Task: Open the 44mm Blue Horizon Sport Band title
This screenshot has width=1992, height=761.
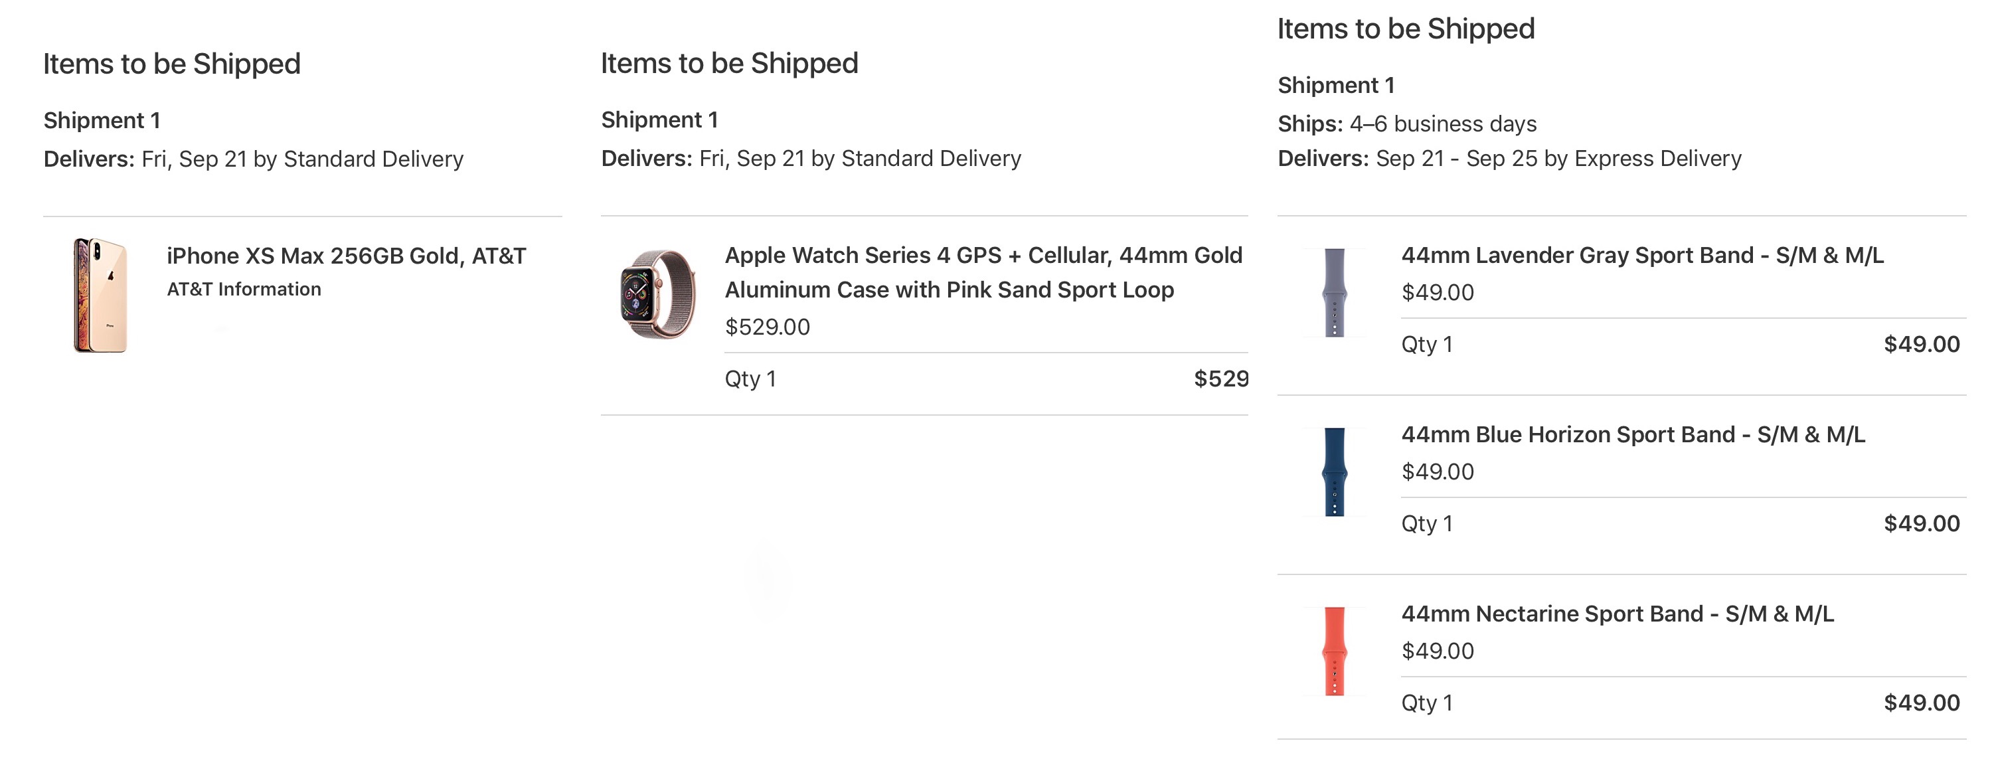Action: 1632,435
